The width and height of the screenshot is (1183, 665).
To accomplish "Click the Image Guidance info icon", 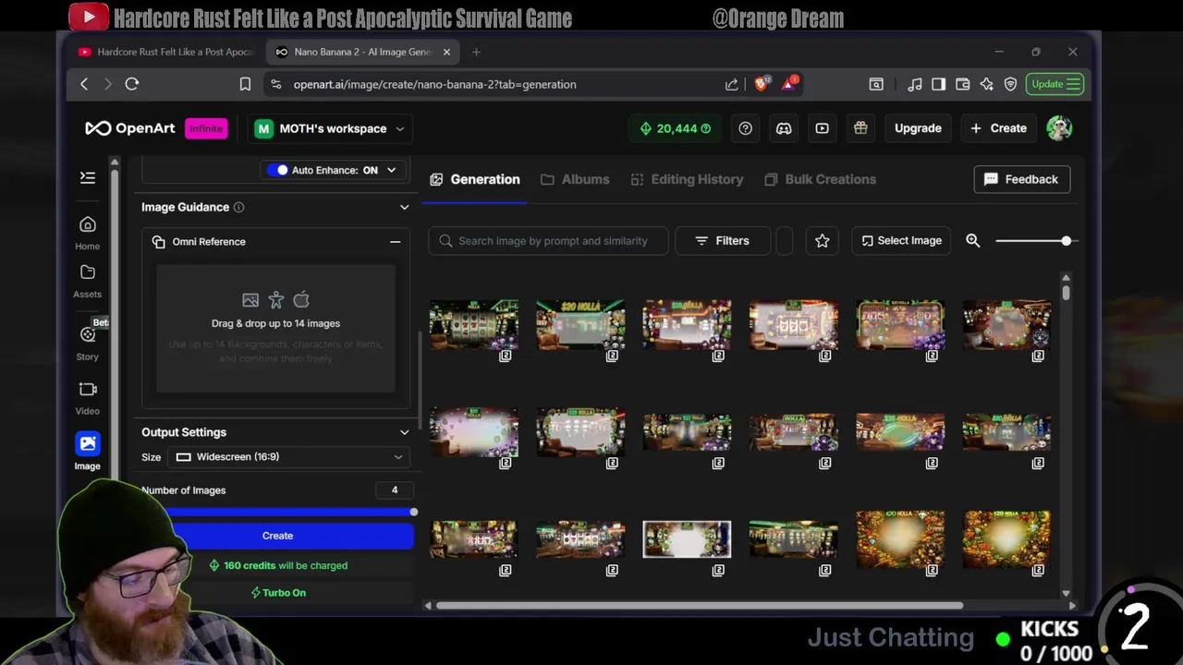I will 238,207.
